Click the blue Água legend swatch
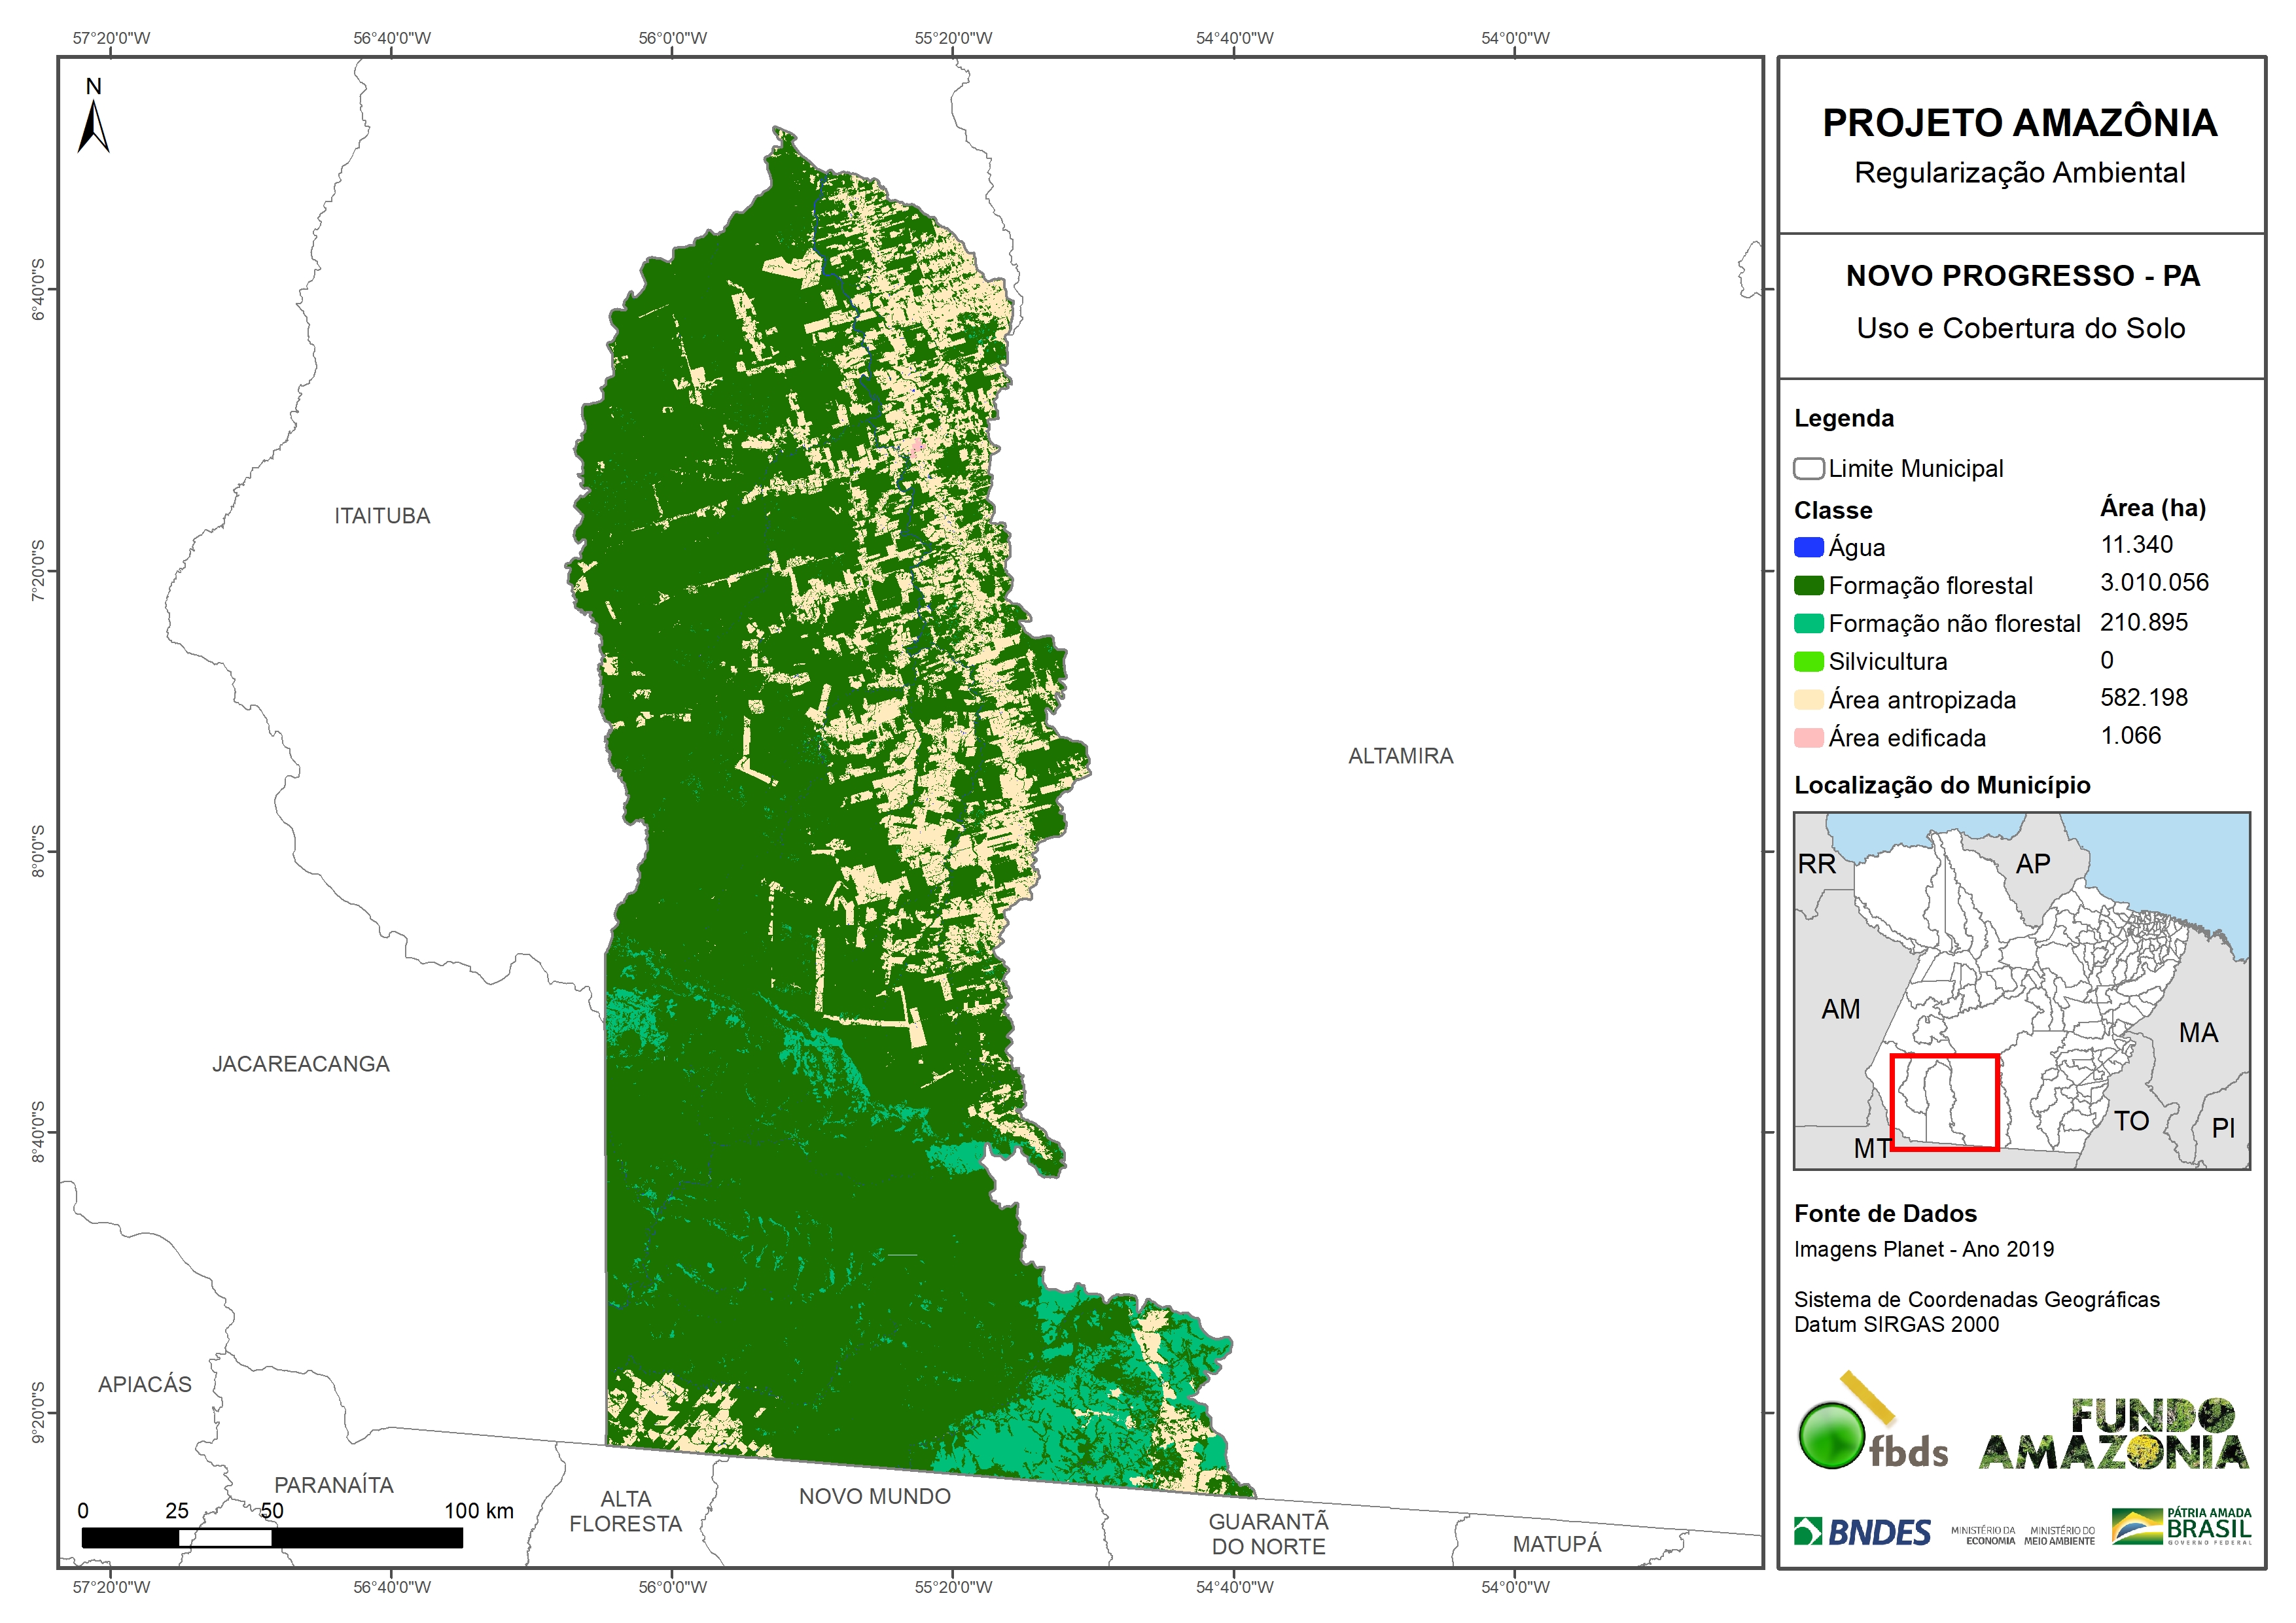Screen dimensions: 2296x1623 (1808, 547)
